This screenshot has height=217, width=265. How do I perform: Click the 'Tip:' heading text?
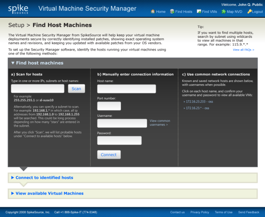[201, 27]
